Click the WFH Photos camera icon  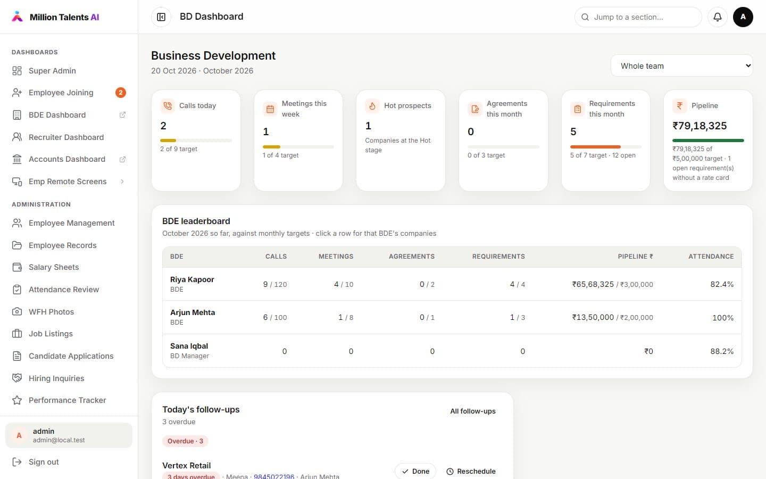tap(17, 312)
